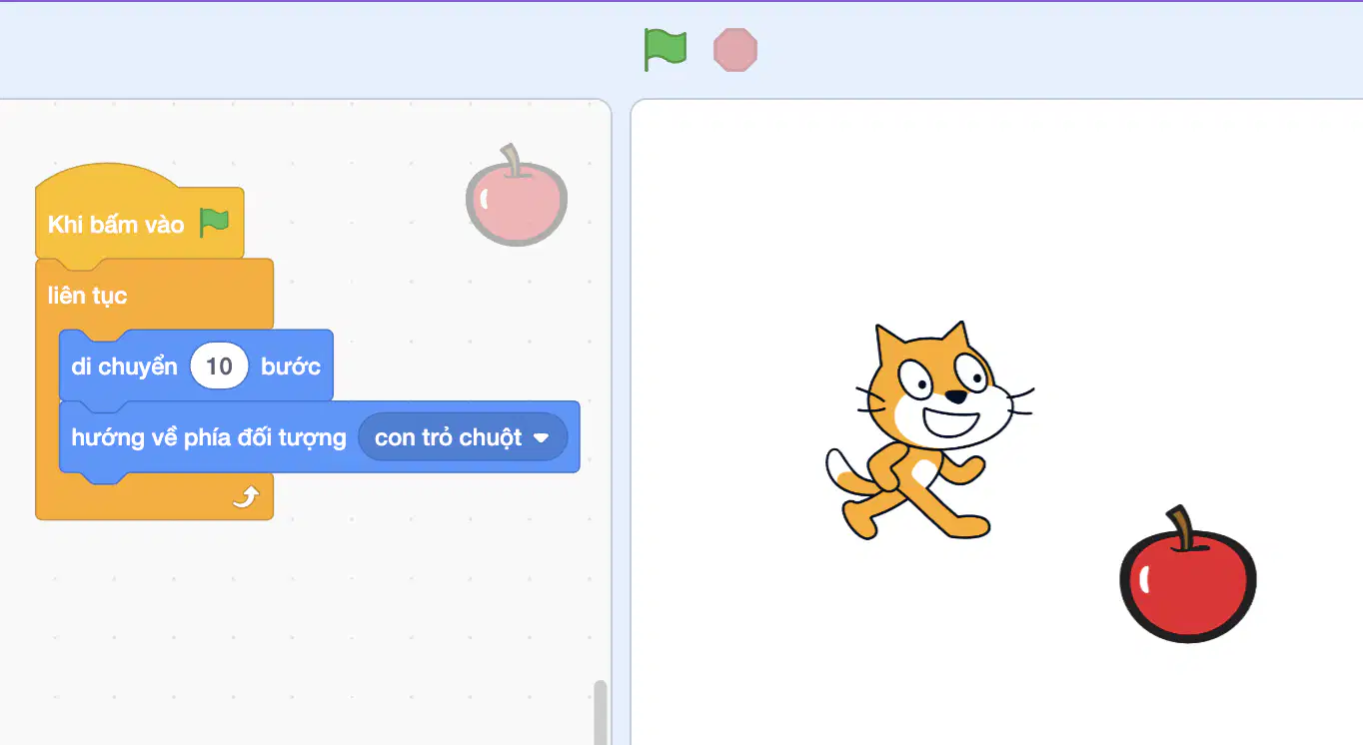Click the loop arrow icon in forever block
The image size is (1363, 745).
(x=246, y=495)
